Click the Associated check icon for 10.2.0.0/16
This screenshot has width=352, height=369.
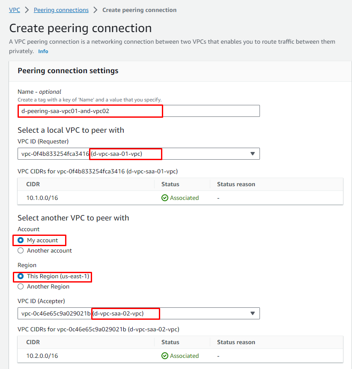165,356
